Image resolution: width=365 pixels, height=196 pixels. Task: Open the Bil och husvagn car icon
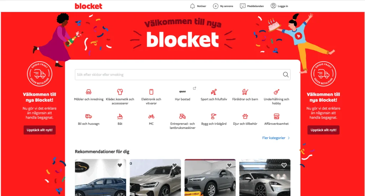click(88, 116)
